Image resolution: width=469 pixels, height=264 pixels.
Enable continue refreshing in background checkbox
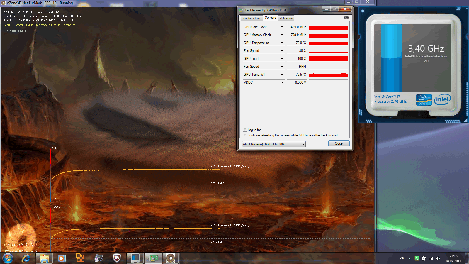pos(245,135)
